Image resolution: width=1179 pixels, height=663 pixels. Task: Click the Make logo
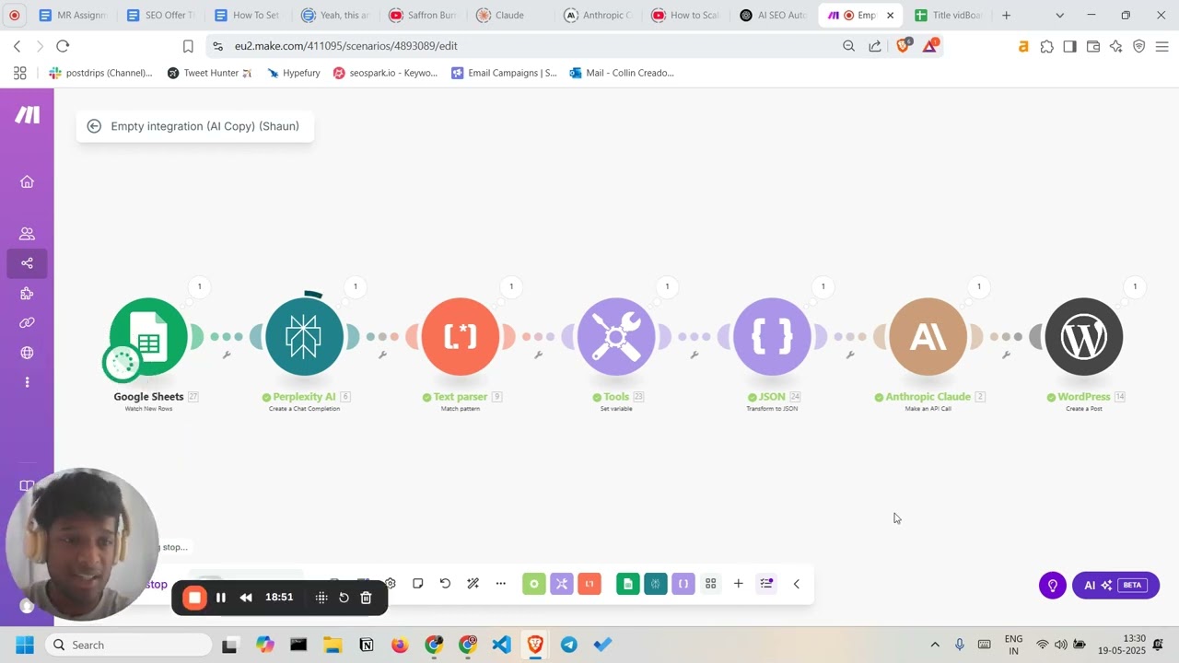point(27,115)
